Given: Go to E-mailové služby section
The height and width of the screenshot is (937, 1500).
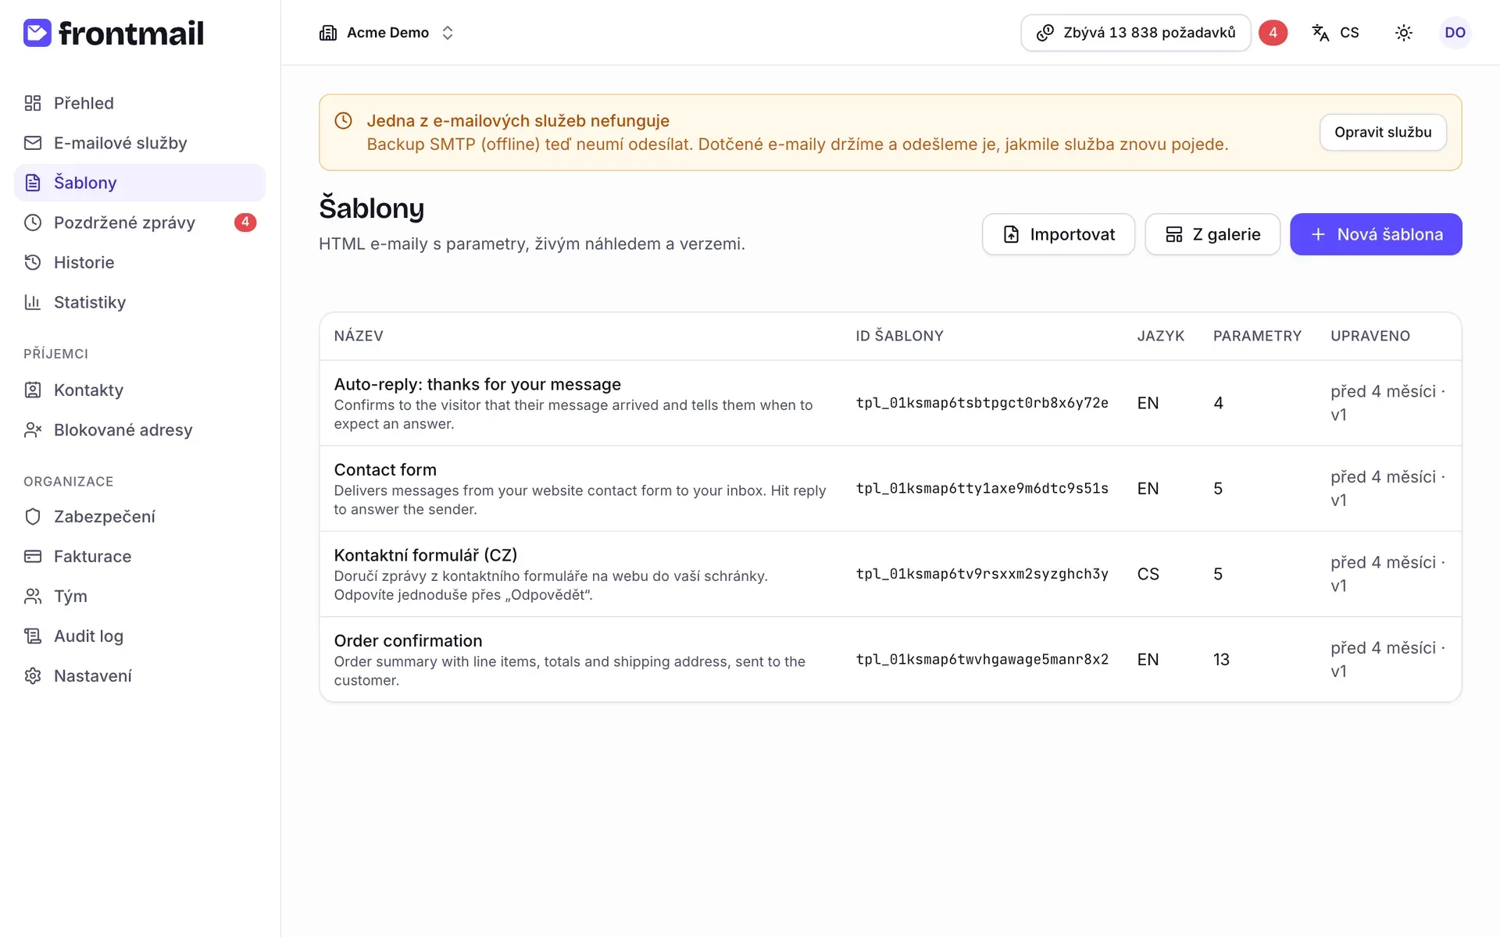Looking at the screenshot, I should point(140,143).
